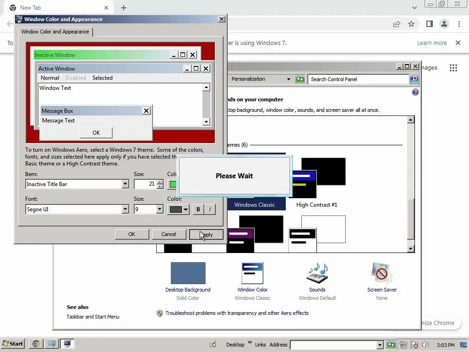Open the blue help icon in Personalization

point(415,92)
